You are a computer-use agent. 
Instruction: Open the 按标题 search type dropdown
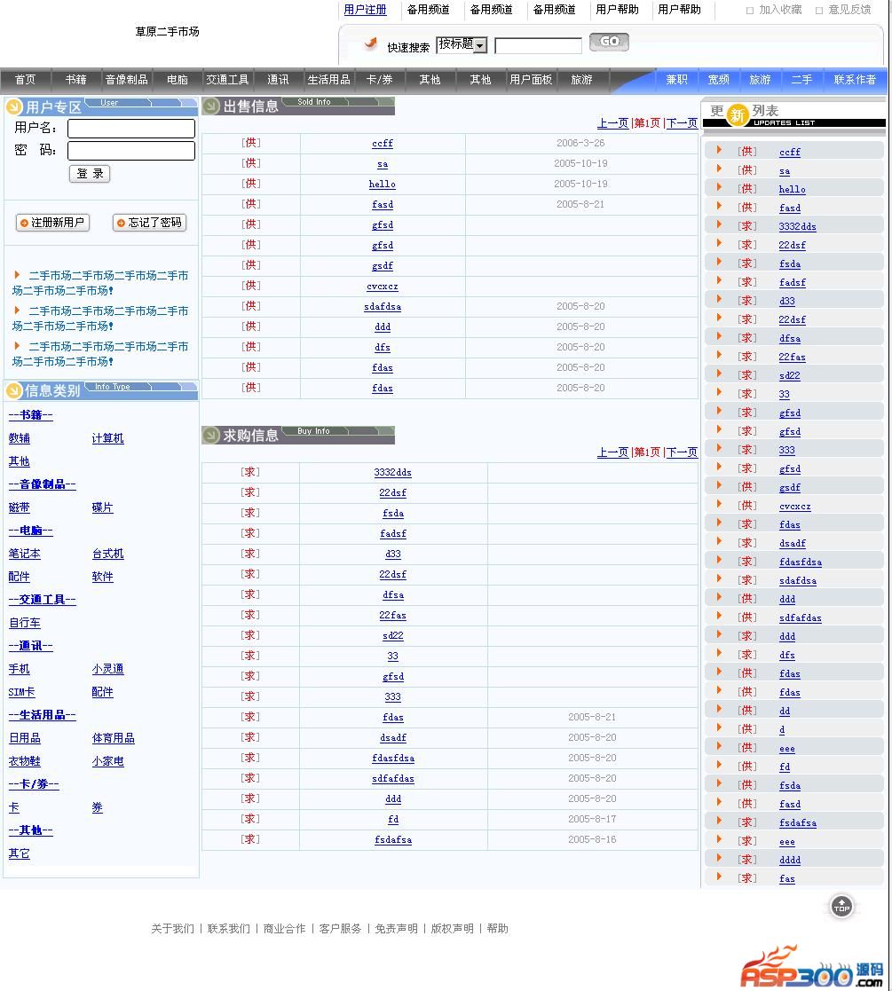coord(462,44)
